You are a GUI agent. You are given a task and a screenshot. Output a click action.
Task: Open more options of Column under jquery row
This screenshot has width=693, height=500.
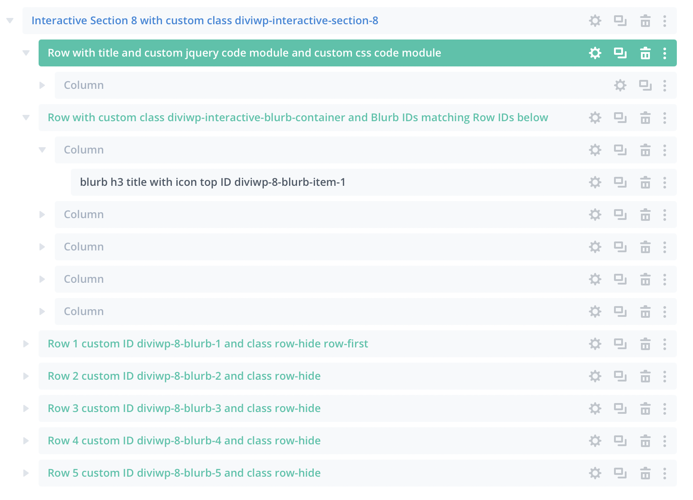[x=665, y=85]
